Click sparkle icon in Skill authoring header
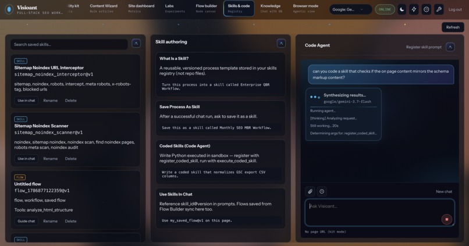Screen dimensions: 469x246 coord(281,44)
